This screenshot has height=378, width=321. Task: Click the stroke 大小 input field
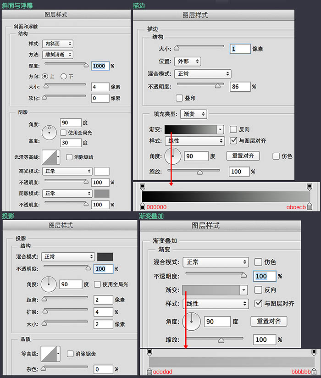pyautogui.click(x=240, y=49)
